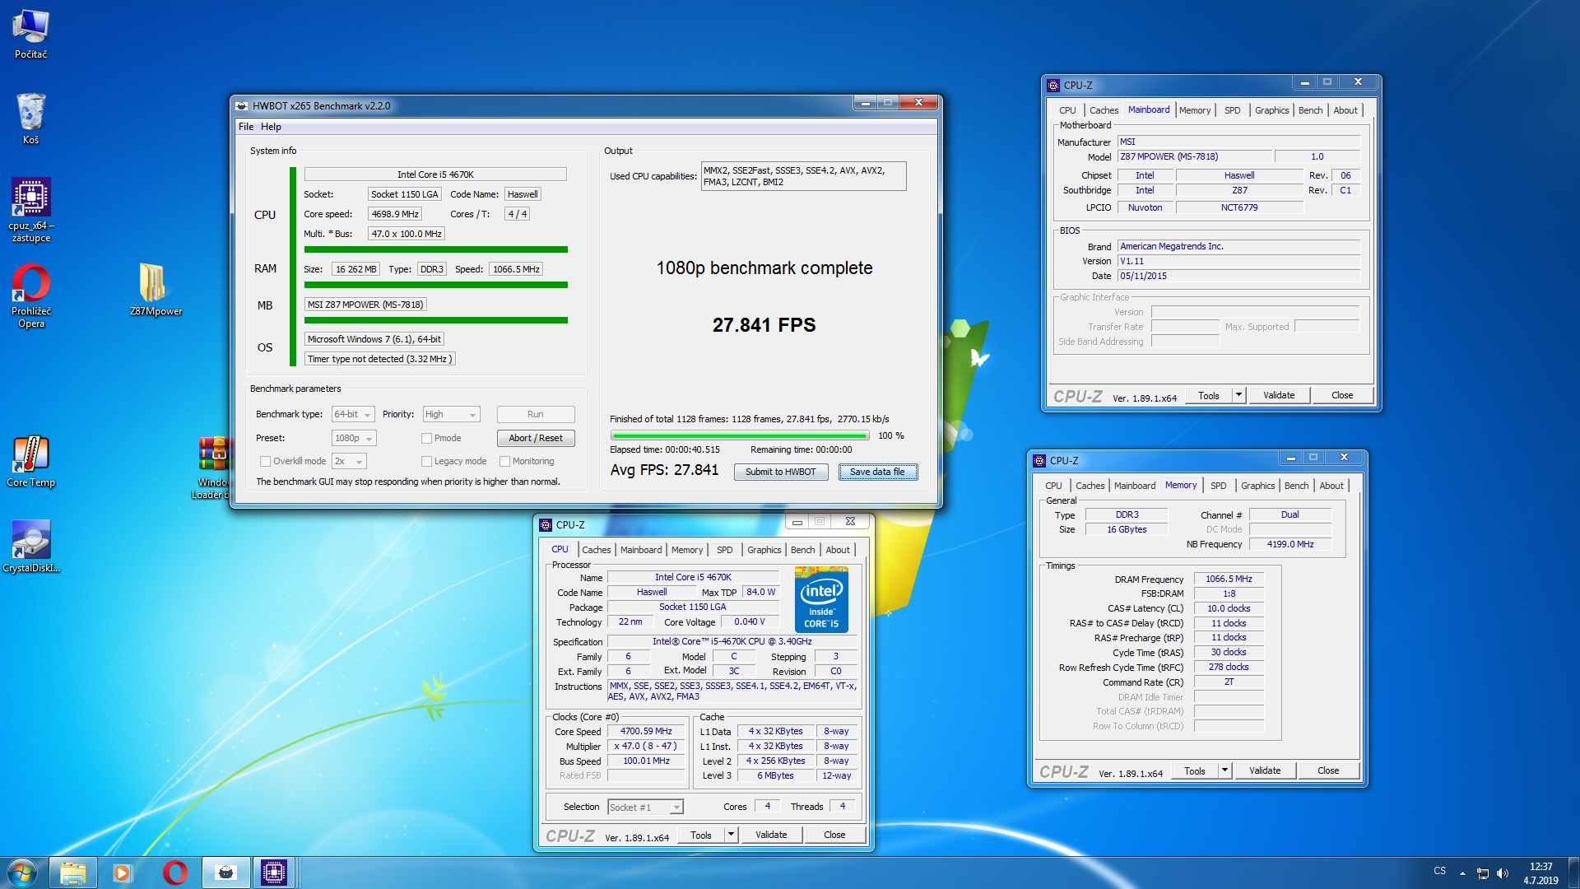
Task: Open the Opera taskbar icon
Action: point(174,873)
